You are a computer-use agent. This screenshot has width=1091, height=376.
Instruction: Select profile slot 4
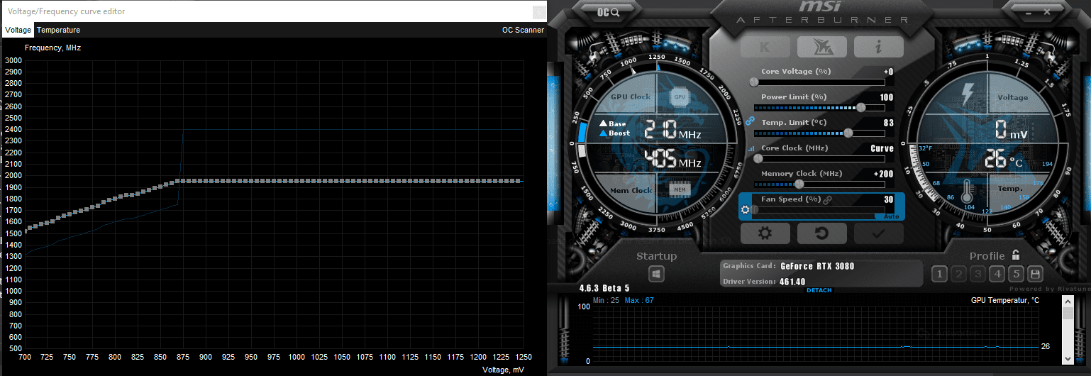[997, 274]
